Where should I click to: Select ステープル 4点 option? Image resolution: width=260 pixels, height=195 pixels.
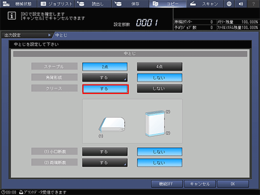(159, 67)
